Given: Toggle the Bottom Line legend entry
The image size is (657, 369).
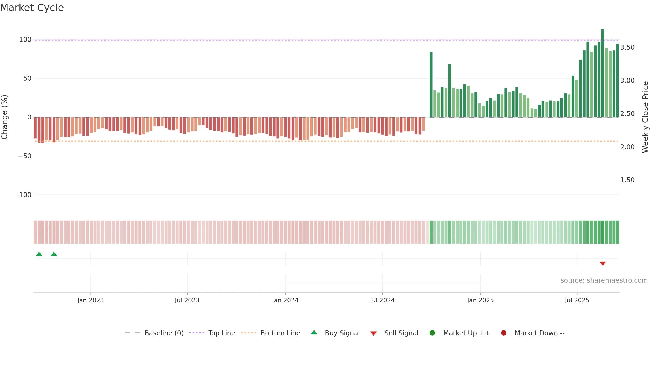Looking at the screenshot, I should tap(271, 333).
